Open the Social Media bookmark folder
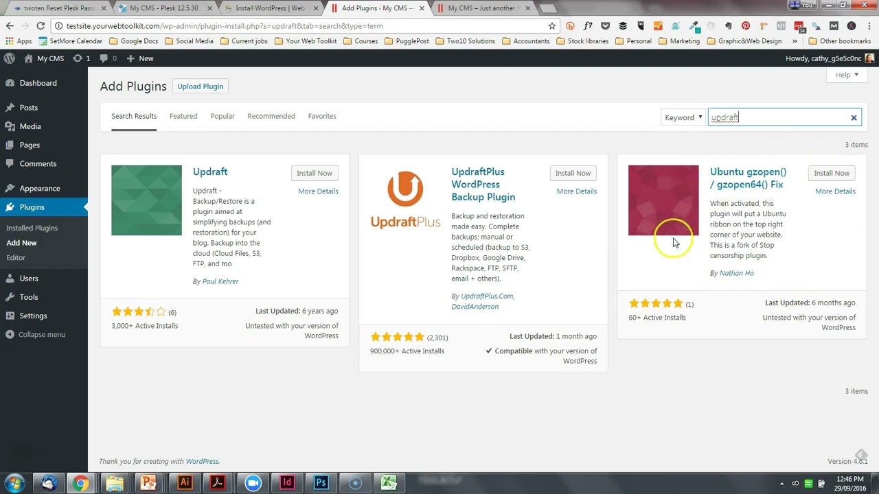Viewport: 879px width, 494px height. tap(188, 41)
